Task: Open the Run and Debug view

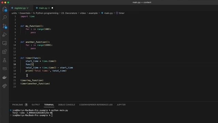Action: (x=4, y=35)
